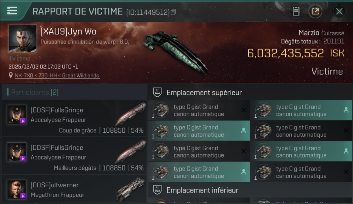This screenshot has height=204, width=353.
Task: Open Jyn Wo's victim portrait
Action: [23, 39]
